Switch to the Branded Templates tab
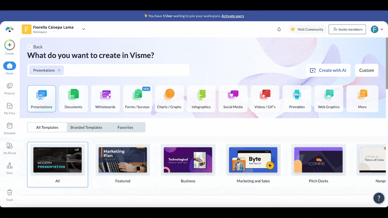 (x=86, y=127)
